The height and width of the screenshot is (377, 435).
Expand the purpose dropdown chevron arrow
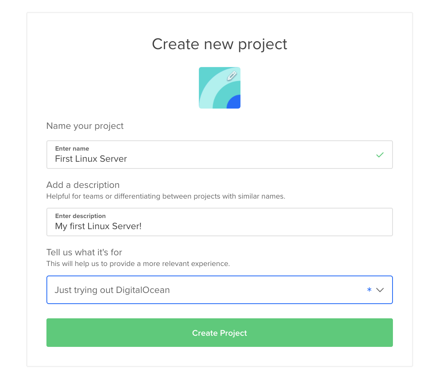[380, 290]
